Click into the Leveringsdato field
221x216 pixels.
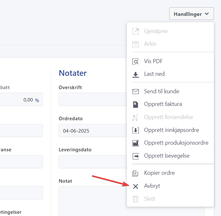[92, 162]
